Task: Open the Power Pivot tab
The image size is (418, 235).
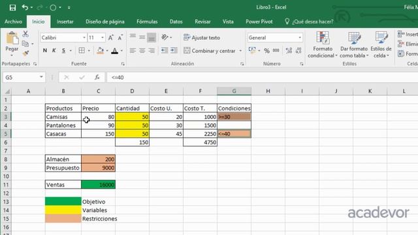Action: coord(259,22)
